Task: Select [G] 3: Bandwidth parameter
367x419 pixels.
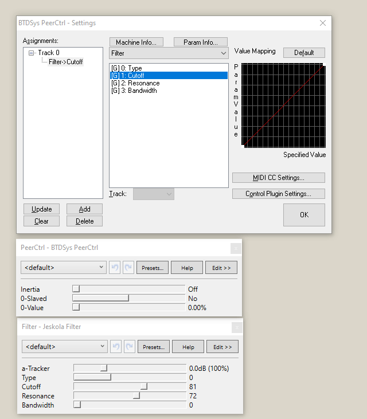Action: tap(169, 91)
